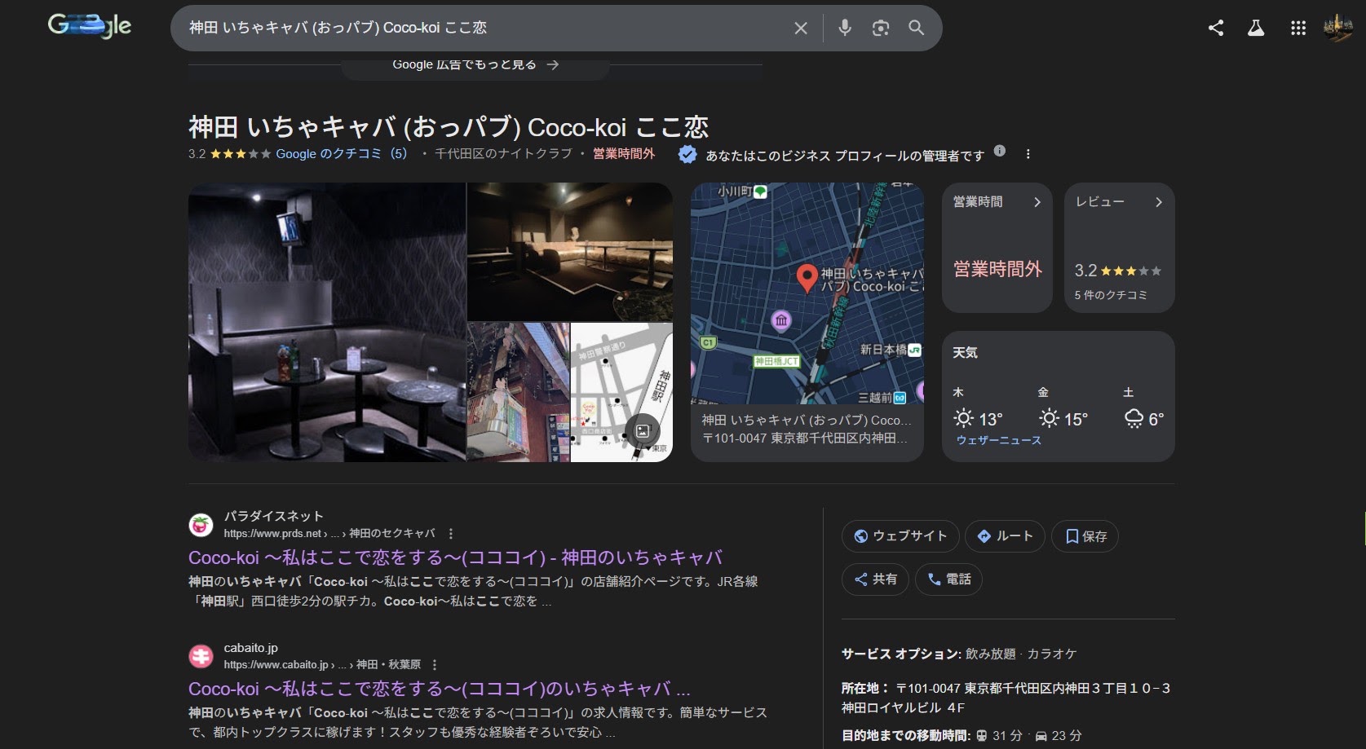This screenshot has width=1366, height=749.
Task: Save the place with 保存 button
Action: coord(1085,536)
